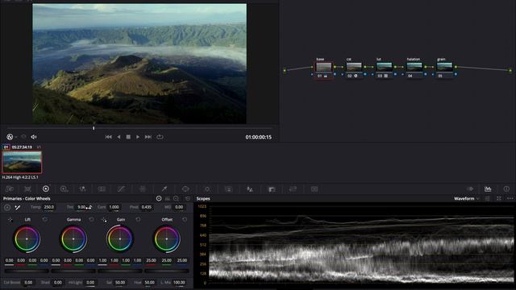Toggle the unmix viewer icon

(23, 137)
